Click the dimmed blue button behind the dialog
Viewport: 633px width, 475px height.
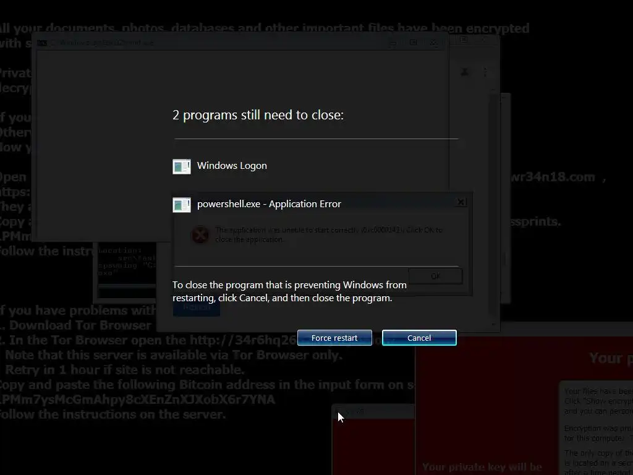196,308
